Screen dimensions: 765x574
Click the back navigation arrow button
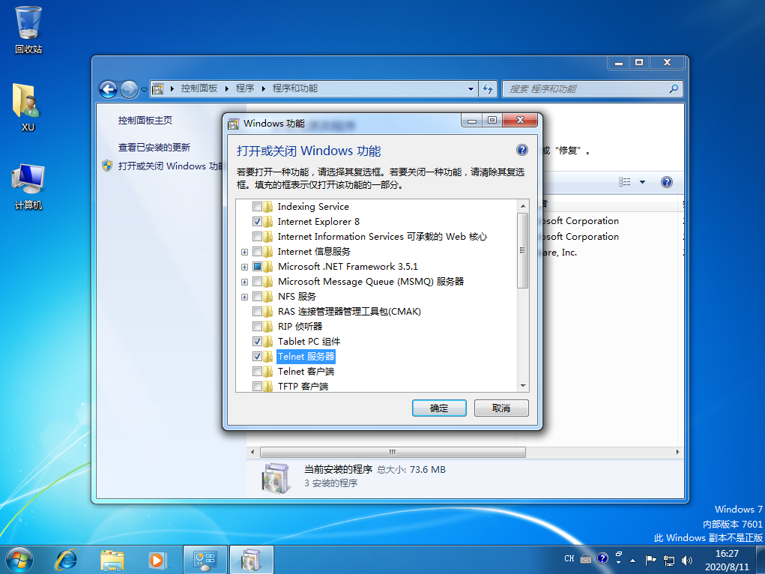point(109,89)
